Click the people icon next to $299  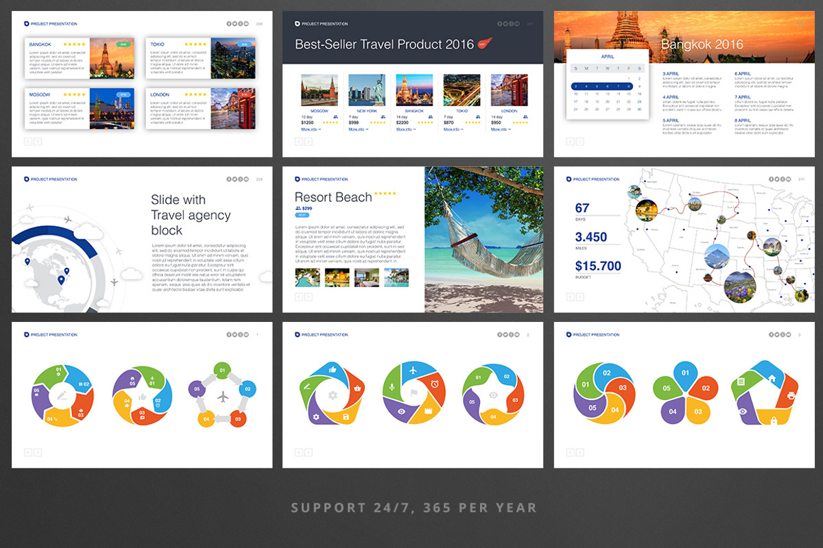click(x=298, y=208)
